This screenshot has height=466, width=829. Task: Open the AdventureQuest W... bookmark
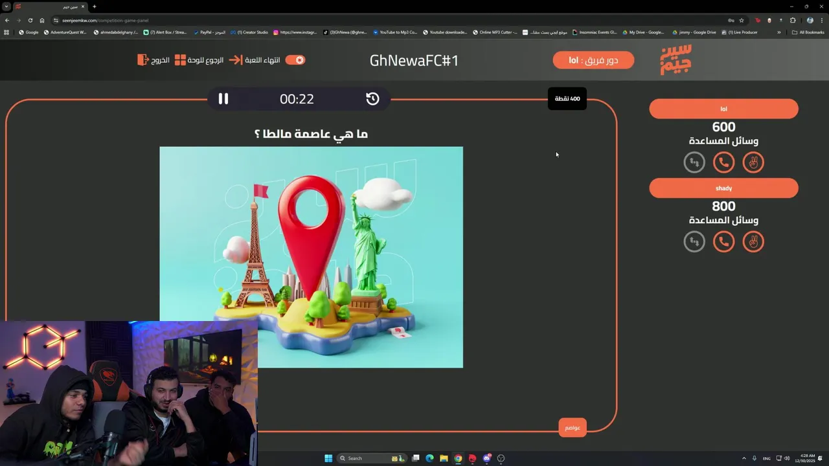(x=65, y=32)
